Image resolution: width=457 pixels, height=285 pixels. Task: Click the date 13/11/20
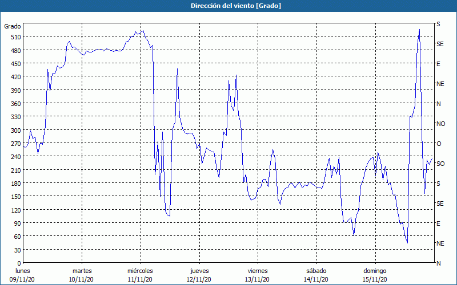tap(258, 280)
